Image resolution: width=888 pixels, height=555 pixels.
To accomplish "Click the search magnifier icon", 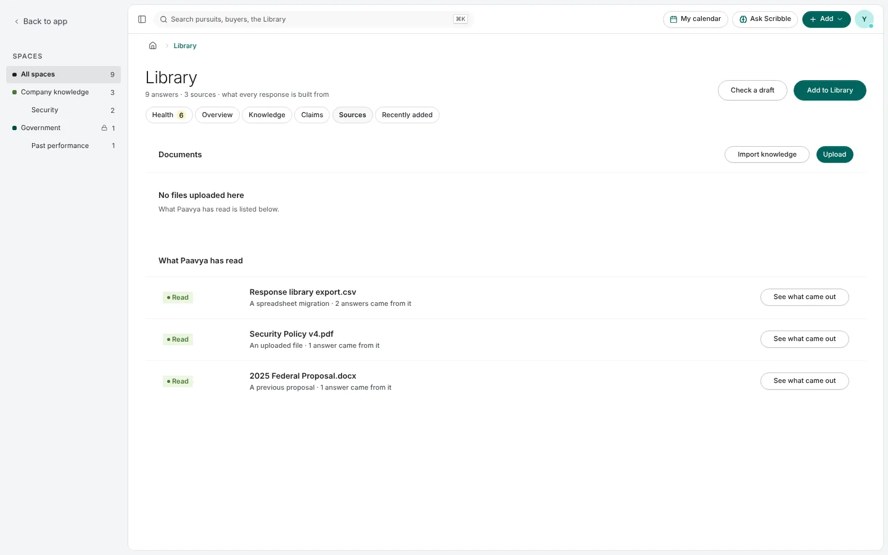I will point(163,19).
